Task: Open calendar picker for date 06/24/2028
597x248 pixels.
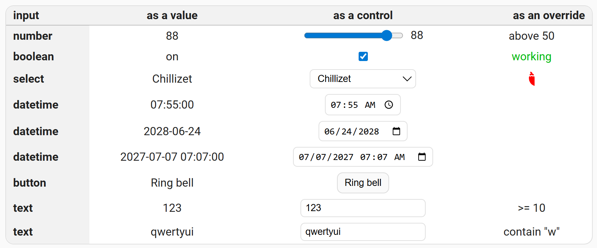Action: 396,131
